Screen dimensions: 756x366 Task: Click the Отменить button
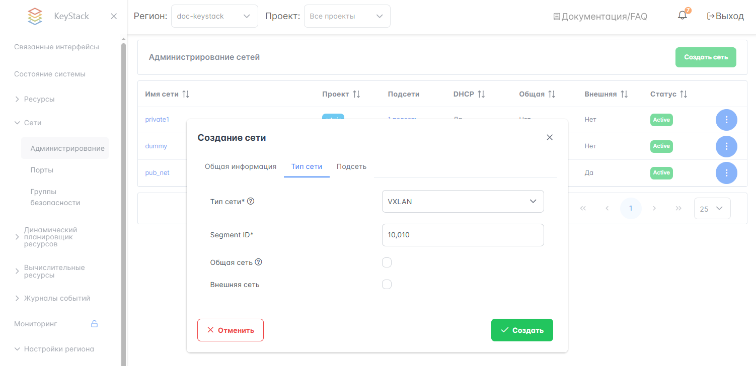pos(231,330)
